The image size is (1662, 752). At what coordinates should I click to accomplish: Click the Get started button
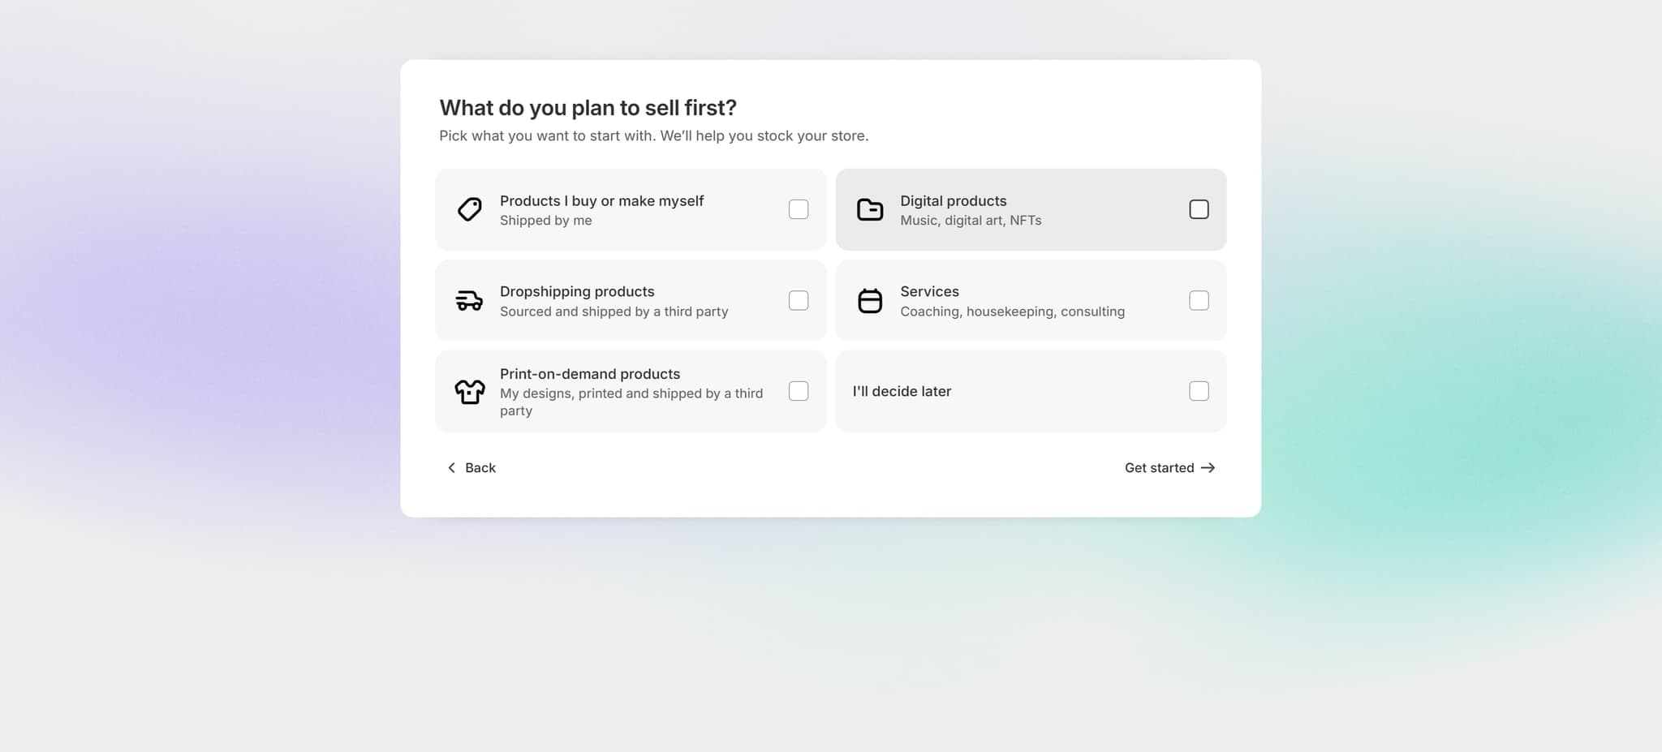pyautogui.click(x=1159, y=467)
